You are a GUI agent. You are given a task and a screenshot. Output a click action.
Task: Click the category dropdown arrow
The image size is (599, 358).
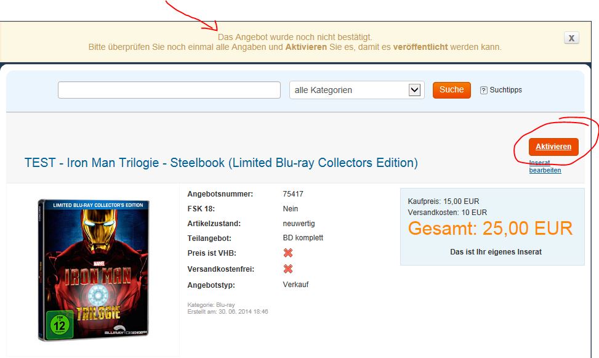coord(414,90)
